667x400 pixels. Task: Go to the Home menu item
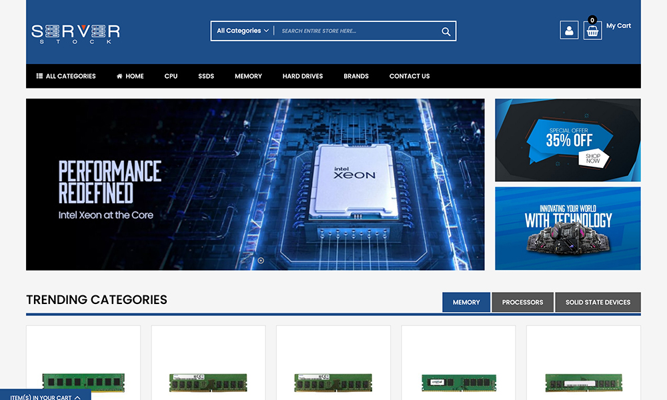click(x=130, y=76)
